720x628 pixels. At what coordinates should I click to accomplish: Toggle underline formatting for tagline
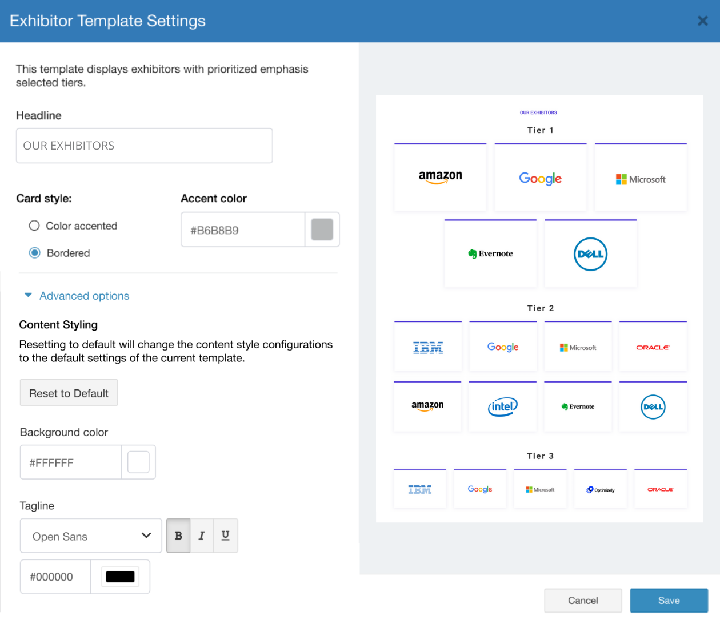(x=225, y=536)
